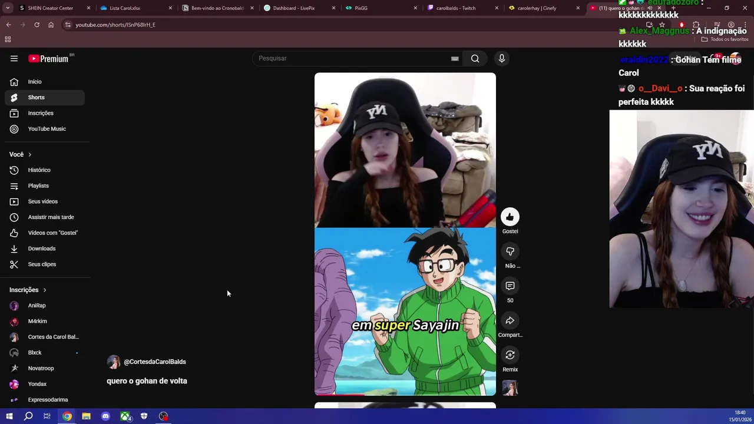Start voice search with the microphone icon
The image size is (754, 424).
(x=502, y=58)
